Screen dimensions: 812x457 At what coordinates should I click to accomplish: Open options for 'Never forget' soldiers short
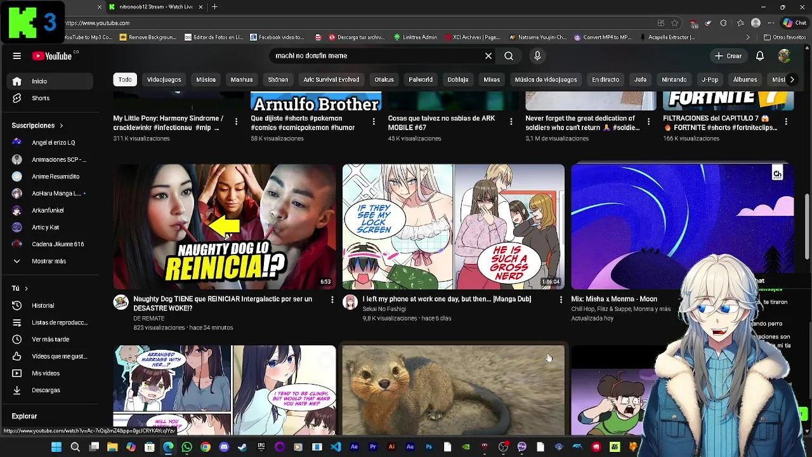[648, 121]
